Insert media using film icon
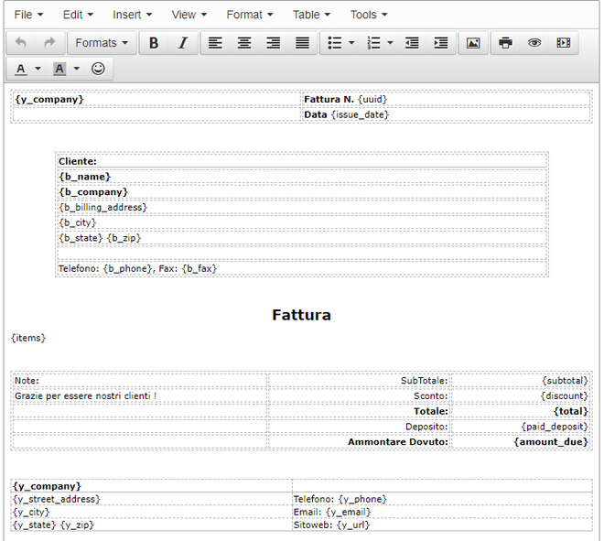 pos(563,43)
